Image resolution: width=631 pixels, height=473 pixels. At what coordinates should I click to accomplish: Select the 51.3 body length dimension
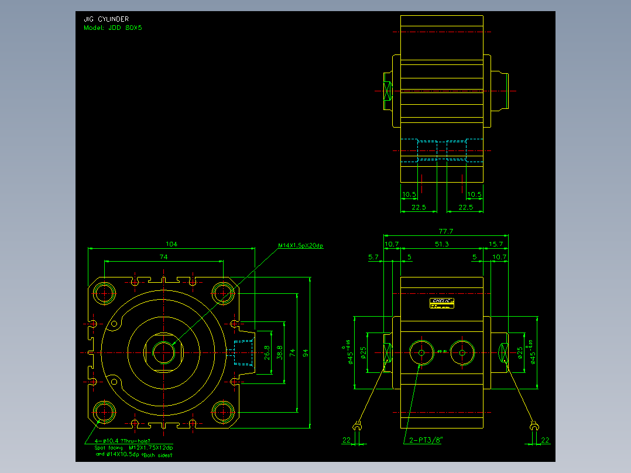[x=441, y=244]
